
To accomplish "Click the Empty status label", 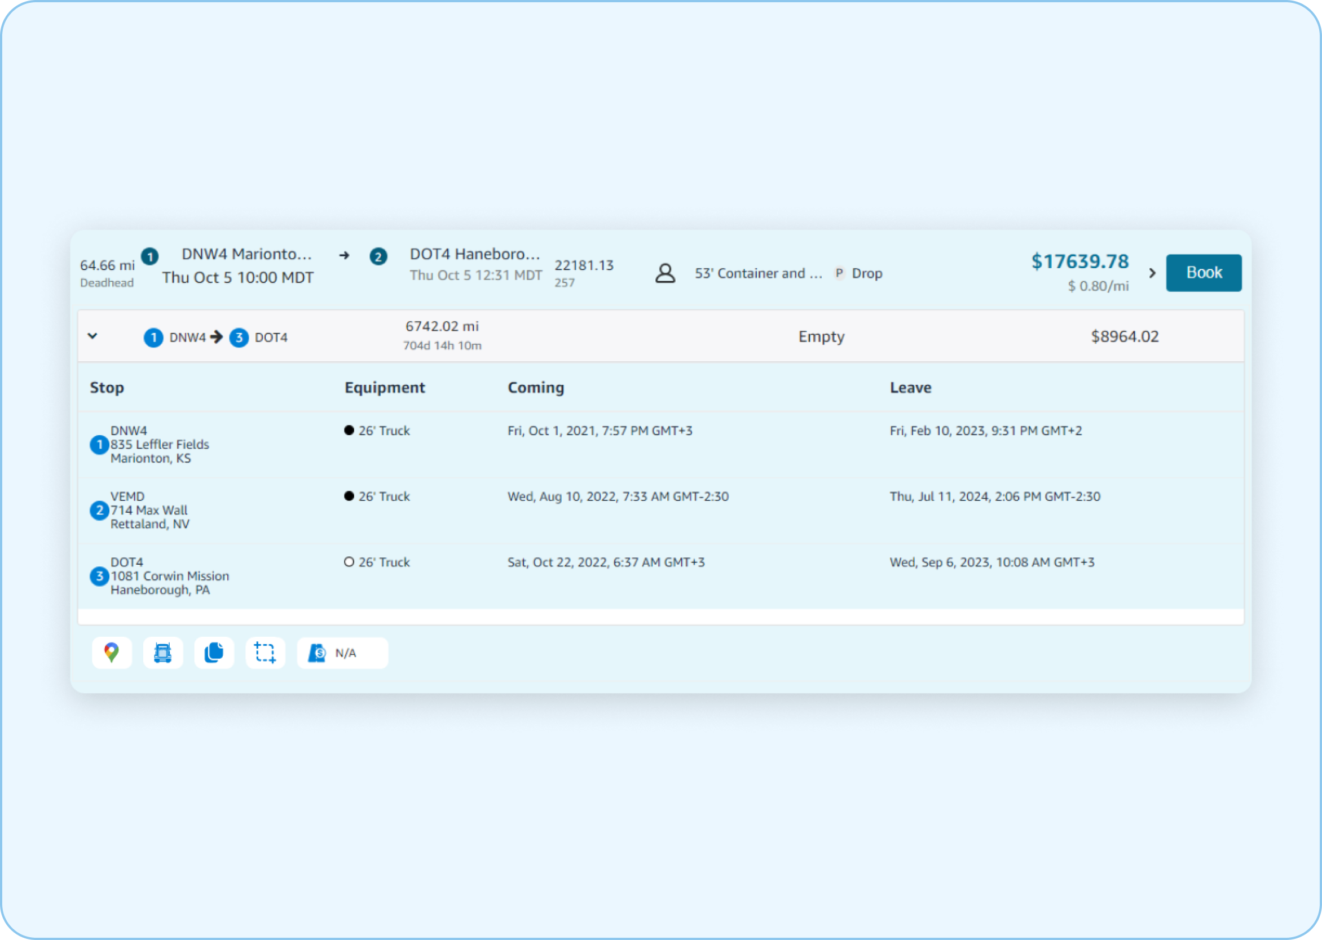I will (x=822, y=337).
